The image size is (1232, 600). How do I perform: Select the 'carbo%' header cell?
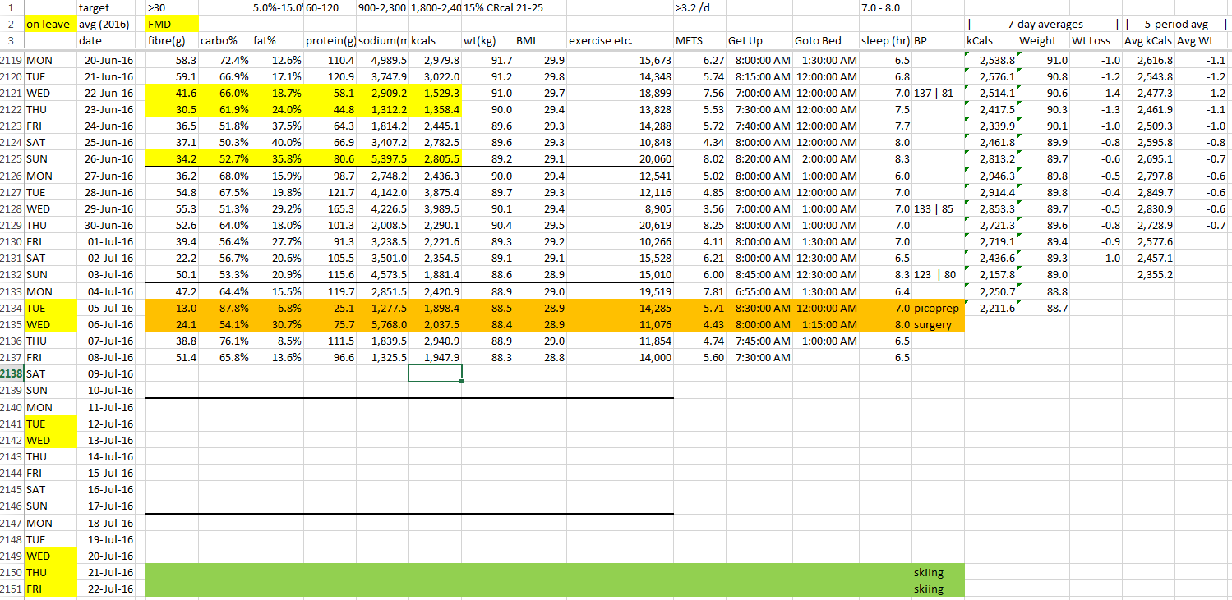point(224,40)
